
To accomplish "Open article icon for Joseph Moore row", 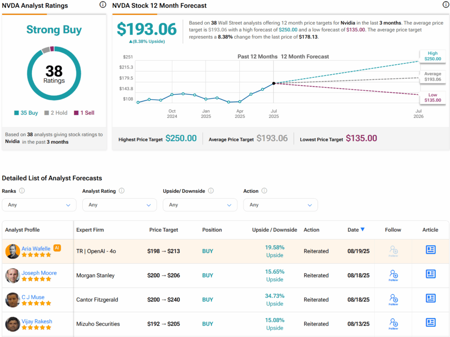I will point(430,274).
